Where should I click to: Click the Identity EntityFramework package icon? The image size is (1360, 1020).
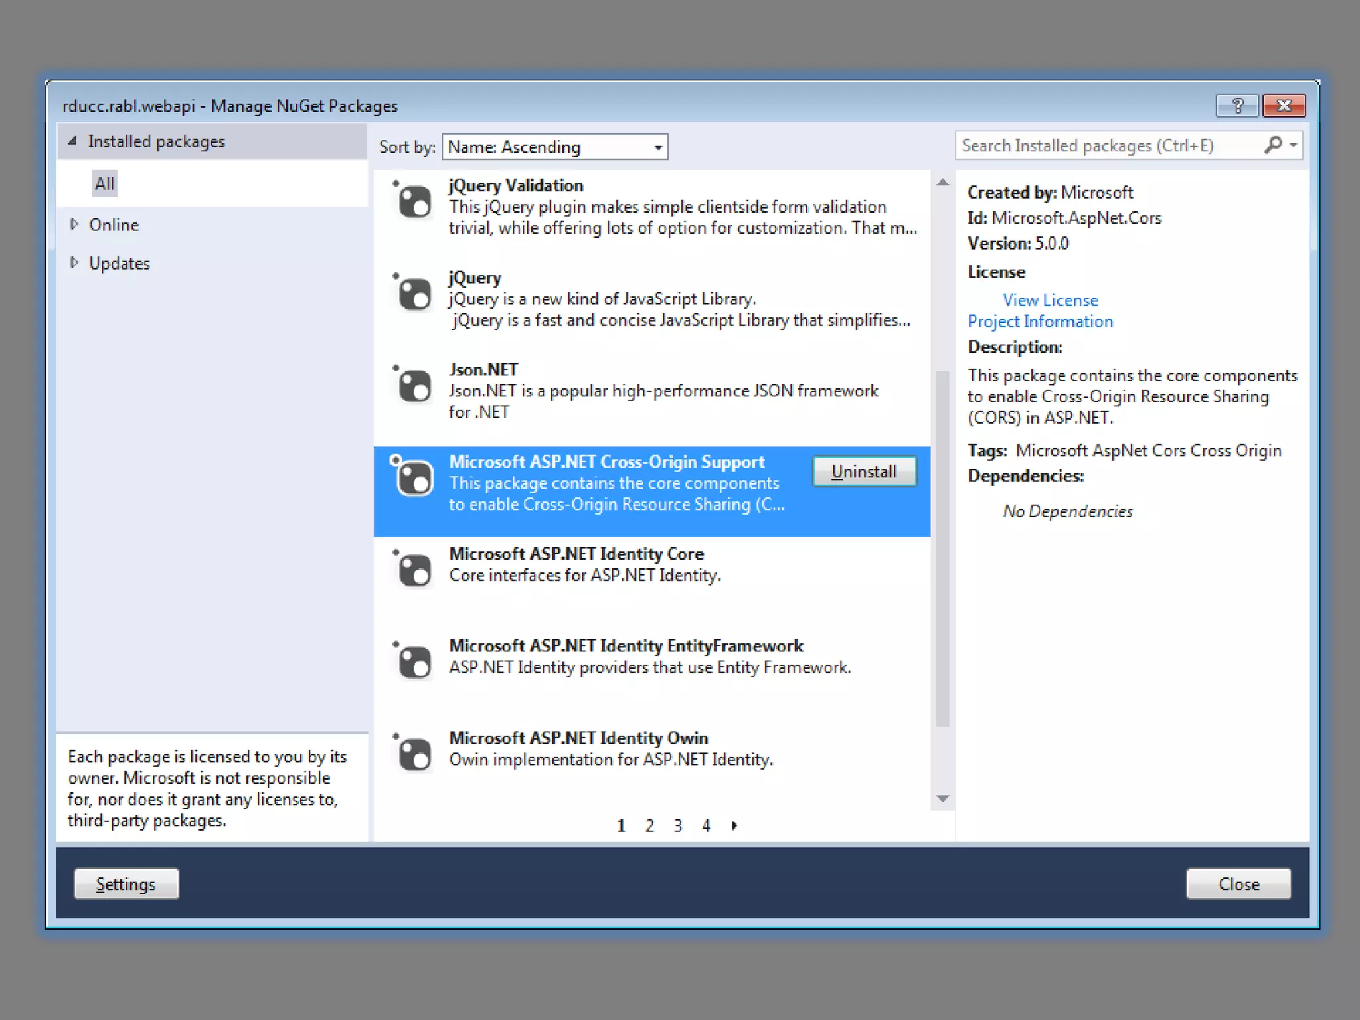(414, 663)
